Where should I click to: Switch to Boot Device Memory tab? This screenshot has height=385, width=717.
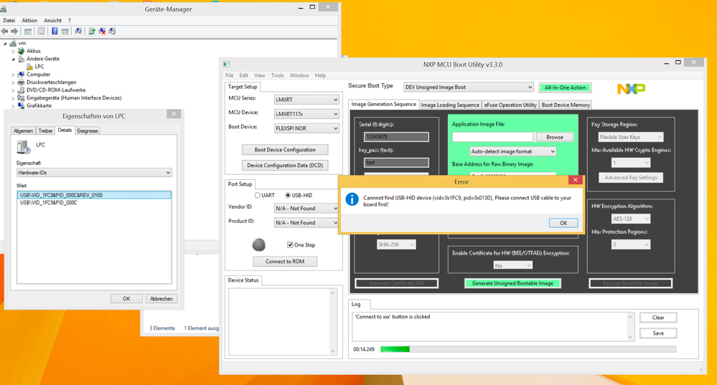(566, 105)
